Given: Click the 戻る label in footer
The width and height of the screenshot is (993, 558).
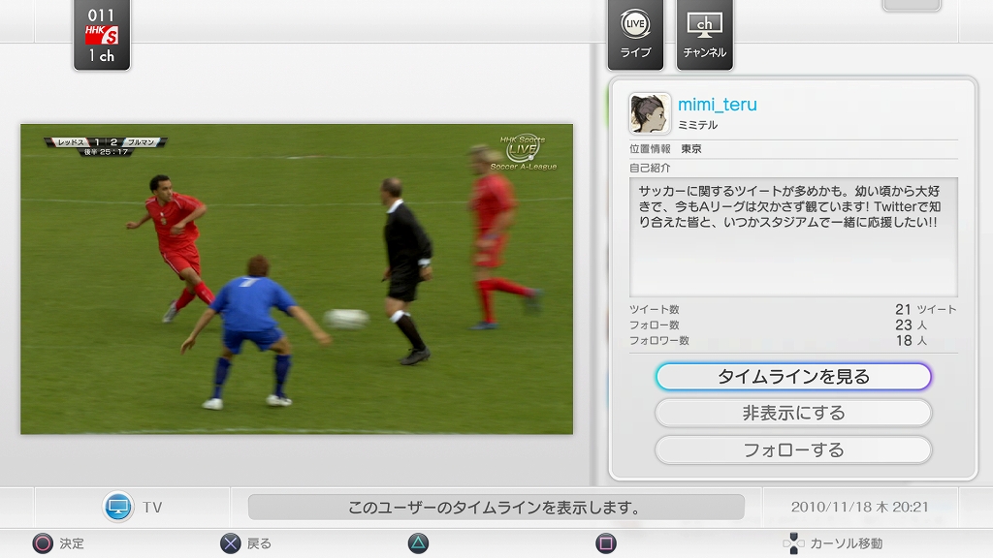Looking at the screenshot, I should click(259, 543).
